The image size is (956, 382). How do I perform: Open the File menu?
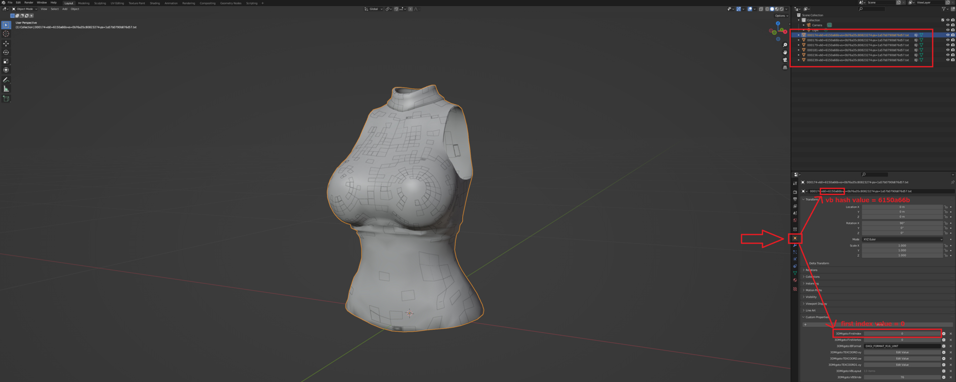click(x=10, y=2)
